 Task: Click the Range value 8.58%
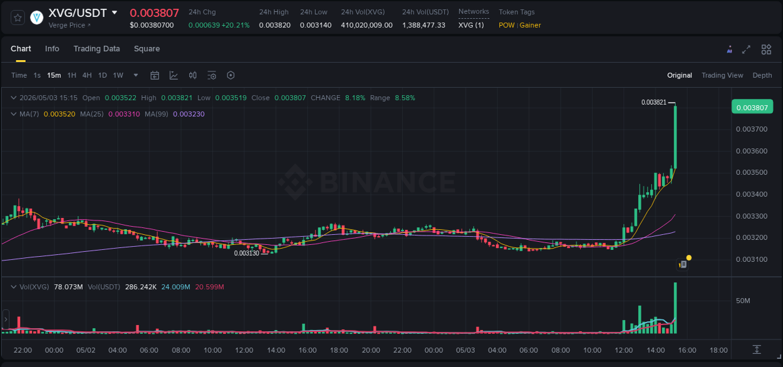click(x=405, y=98)
